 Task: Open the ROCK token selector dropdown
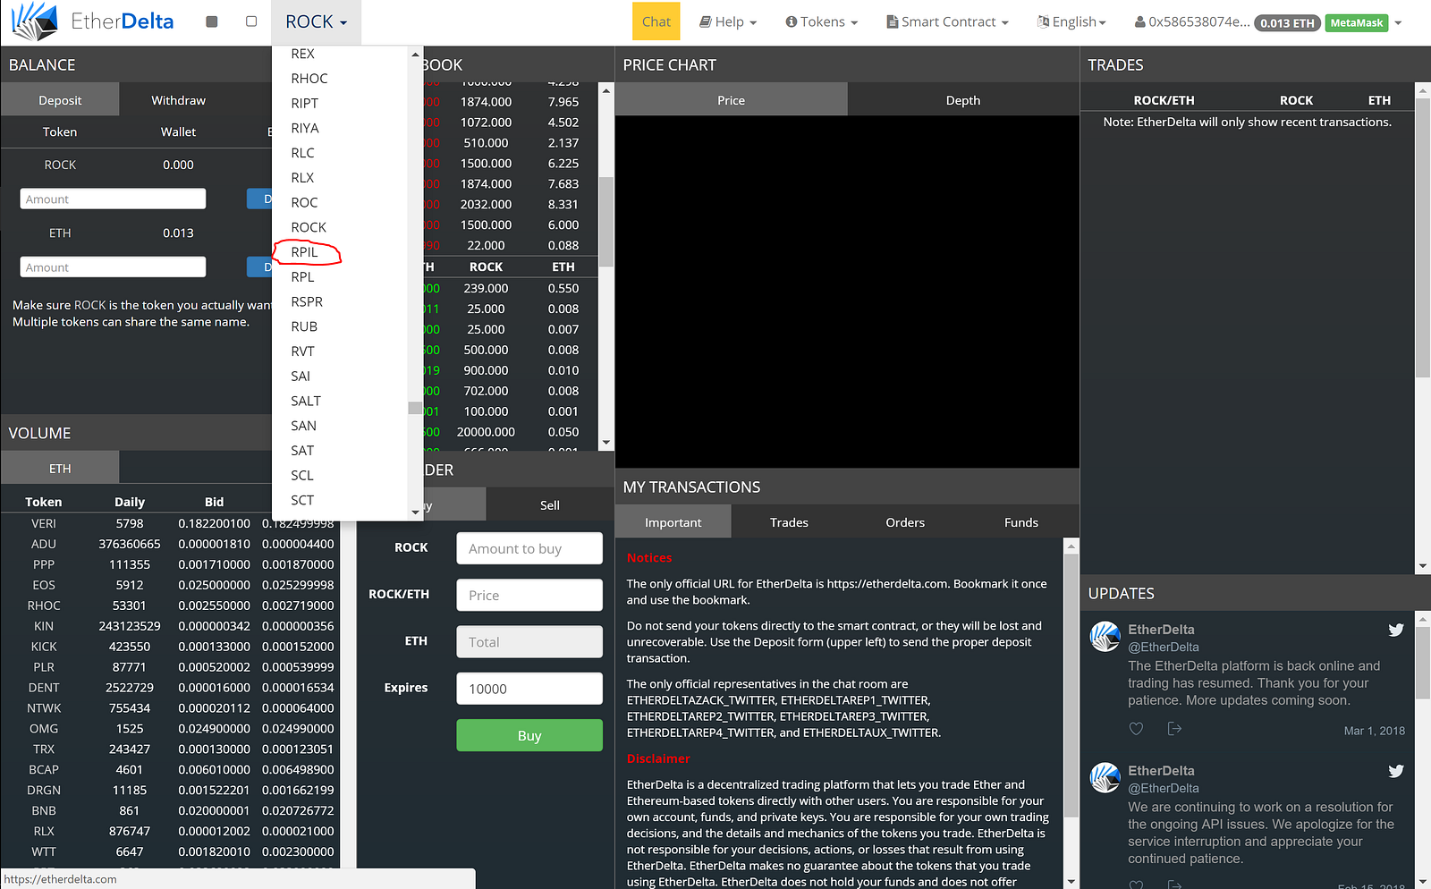pyautogui.click(x=317, y=22)
